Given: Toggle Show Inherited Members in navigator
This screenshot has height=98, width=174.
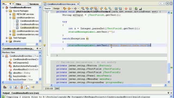Looking at the screenshot, I should point(5,87).
